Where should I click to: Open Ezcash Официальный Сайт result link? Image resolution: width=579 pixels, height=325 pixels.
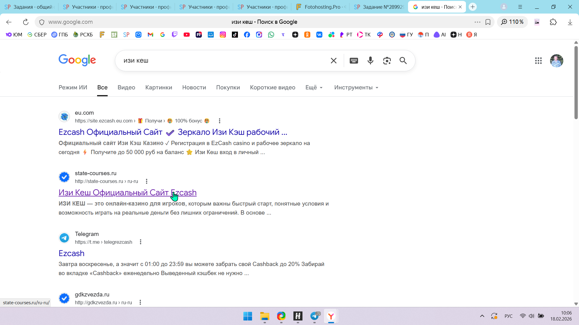pos(110,132)
